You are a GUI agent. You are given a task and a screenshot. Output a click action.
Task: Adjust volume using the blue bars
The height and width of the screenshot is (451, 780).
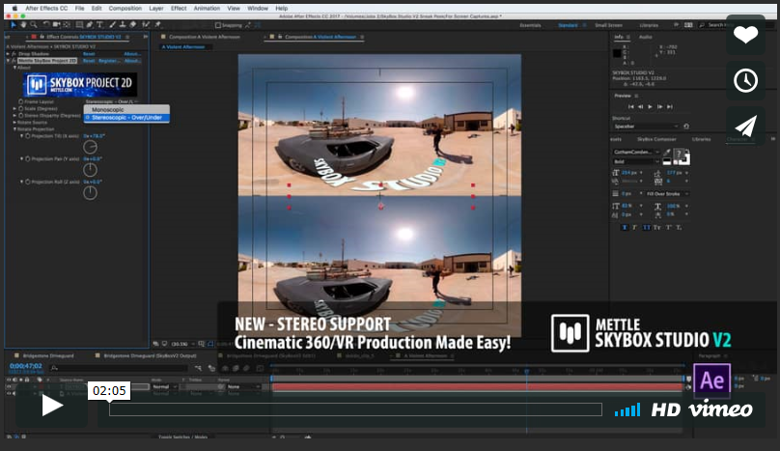(x=627, y=409)
